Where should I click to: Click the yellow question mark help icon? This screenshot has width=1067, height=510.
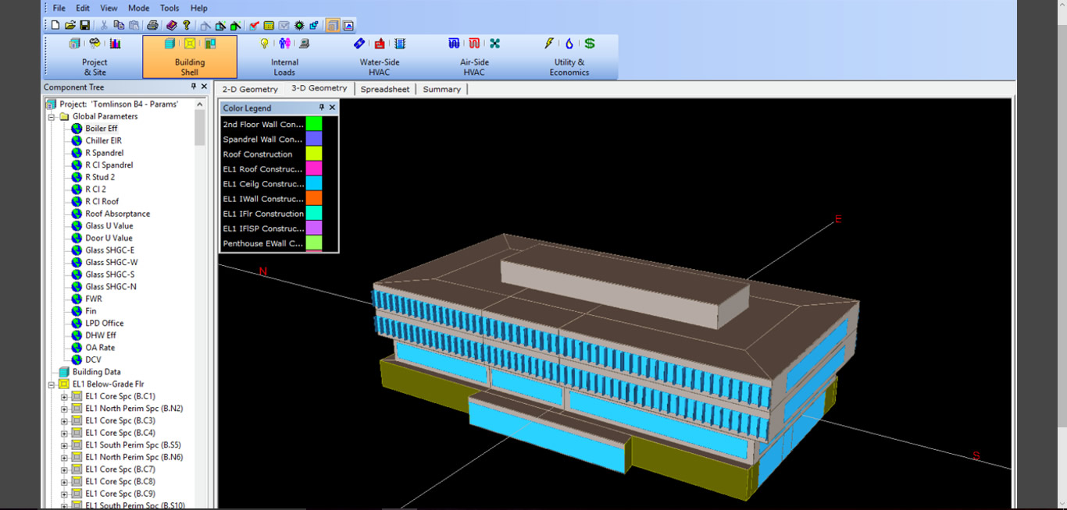[187, 25]
